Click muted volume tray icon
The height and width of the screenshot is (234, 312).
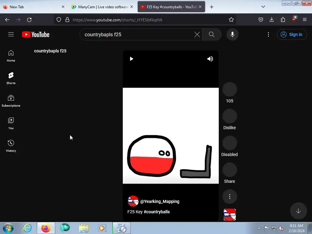[281, 228]
